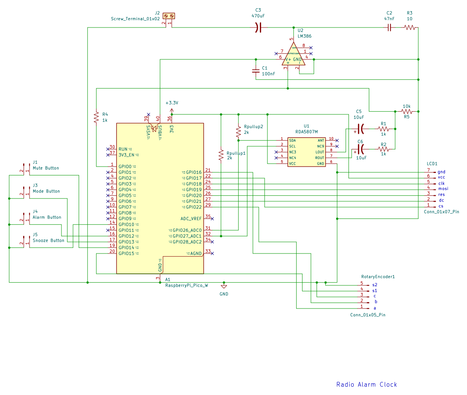Screen dimensions: 467x395
Task: Click the 'Conn_01x05_Pin' label
Action: pos(368,315)
